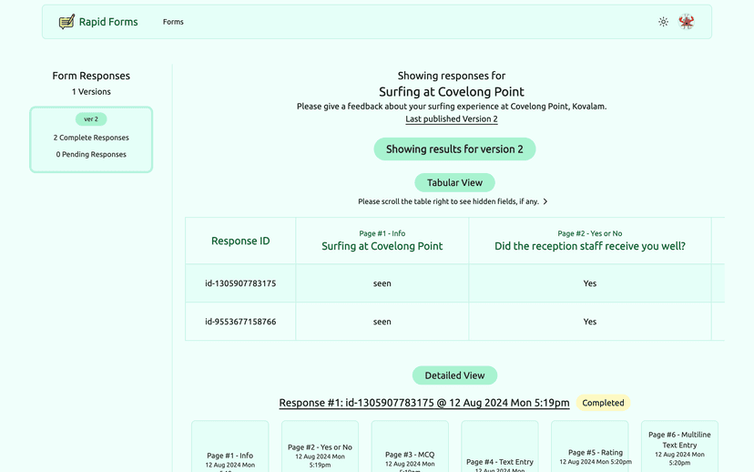This screenshot has height=472, width=754.
Task: Click 'seen' in the id-9553677158766 row
Action: pyautogui.click(x=382, y=322)
